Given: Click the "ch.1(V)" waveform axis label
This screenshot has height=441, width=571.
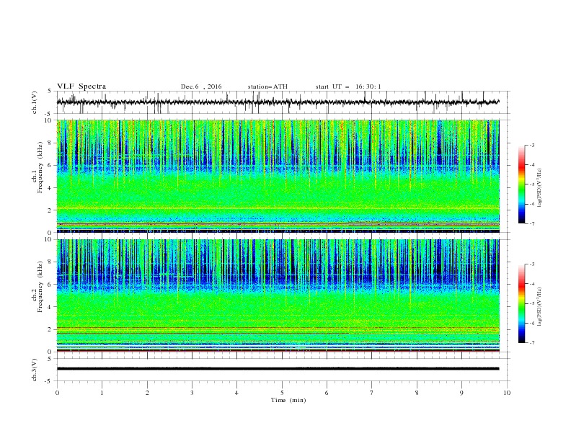Looking at the screenshot, I should [x=35, y=102].
